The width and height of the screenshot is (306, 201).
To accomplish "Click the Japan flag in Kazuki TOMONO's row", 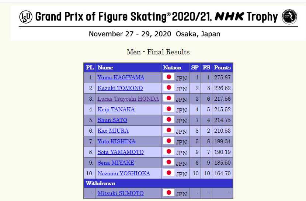I will coord(169,88).
